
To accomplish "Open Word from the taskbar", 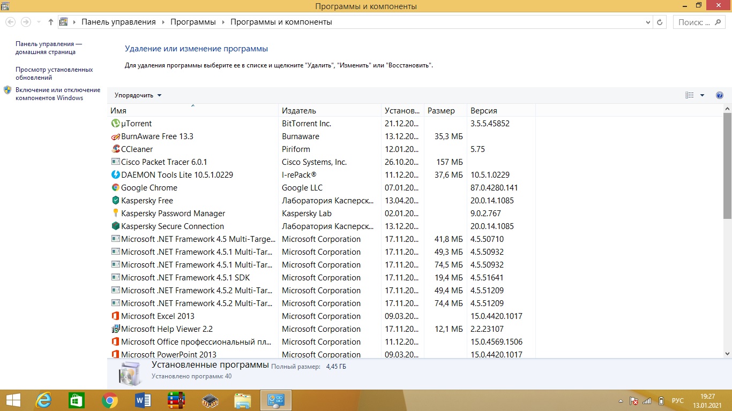I will 143,400.
